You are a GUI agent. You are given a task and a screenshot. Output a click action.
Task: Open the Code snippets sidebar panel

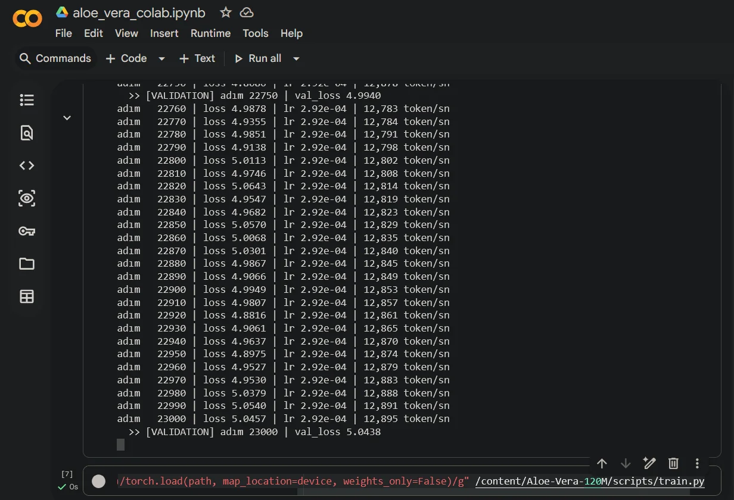coord(27,165)
